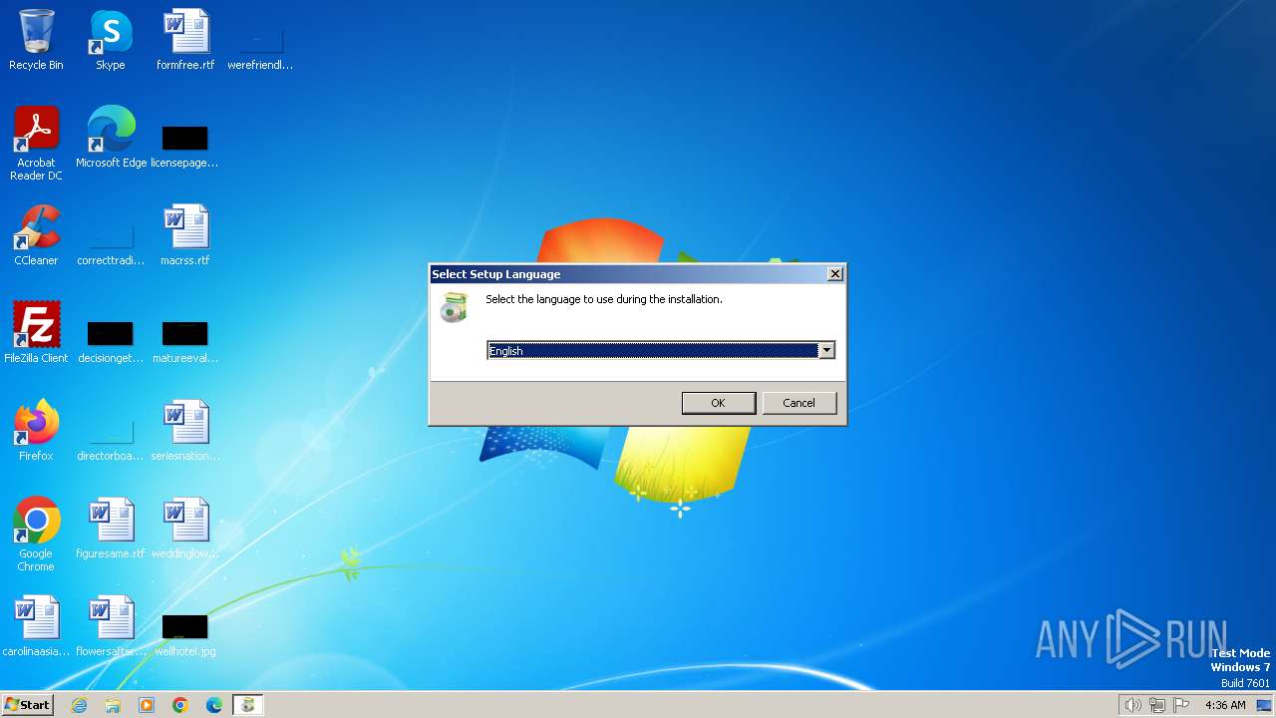Open CCleaner desktop shortcut
This screenshot has height=718, width=1276.
pyautogui.click(x=36, y=235)
